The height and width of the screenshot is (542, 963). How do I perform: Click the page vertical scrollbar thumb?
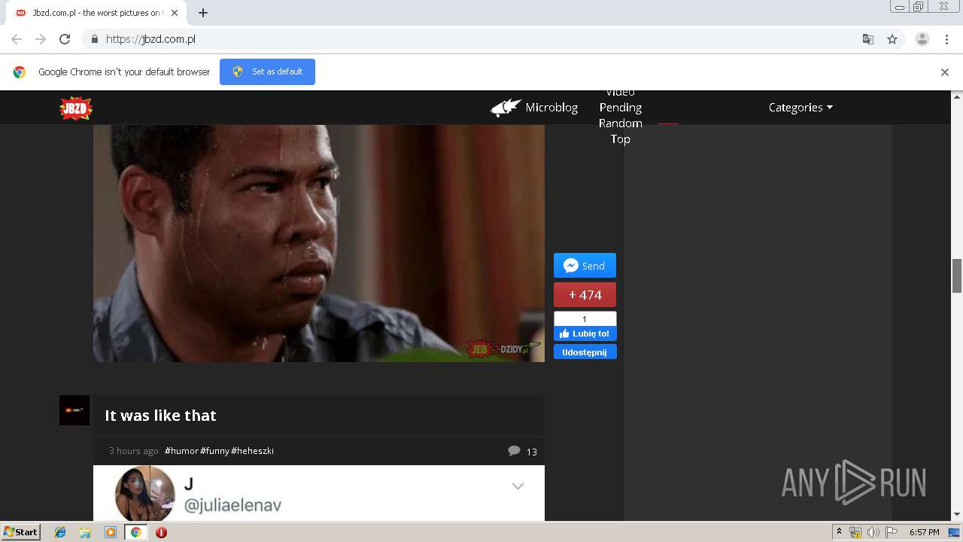957,276
